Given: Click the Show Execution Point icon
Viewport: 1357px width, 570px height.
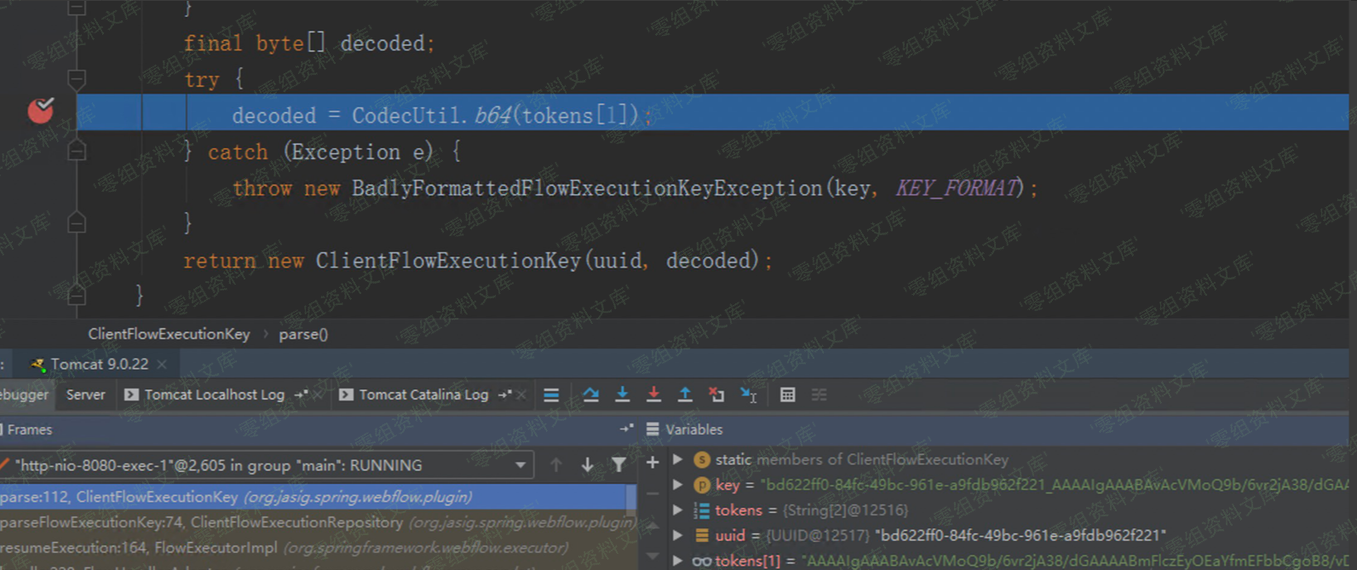Looking at the screenshot, I should pos(551,394).
